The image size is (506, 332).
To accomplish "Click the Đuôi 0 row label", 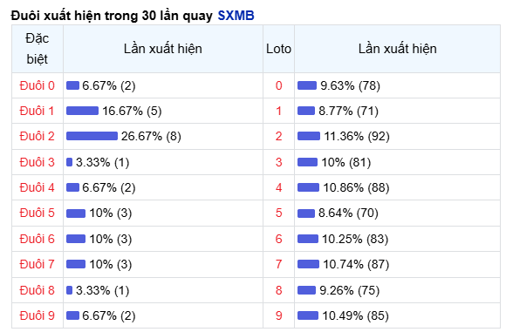I will click(38, 85).
